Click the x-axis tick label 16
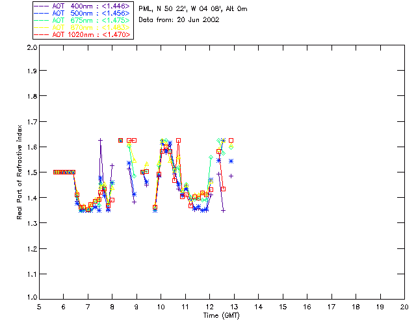This screenshot has height=332, width=416. tap(307, 307)
